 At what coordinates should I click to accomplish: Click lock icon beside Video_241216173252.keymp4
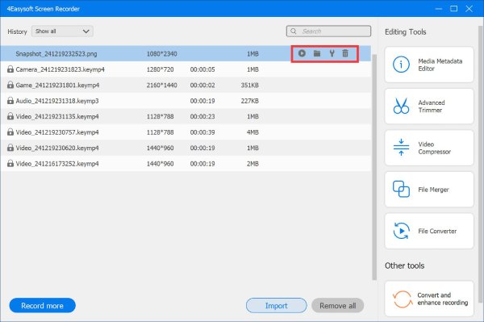tap(10, 164)
